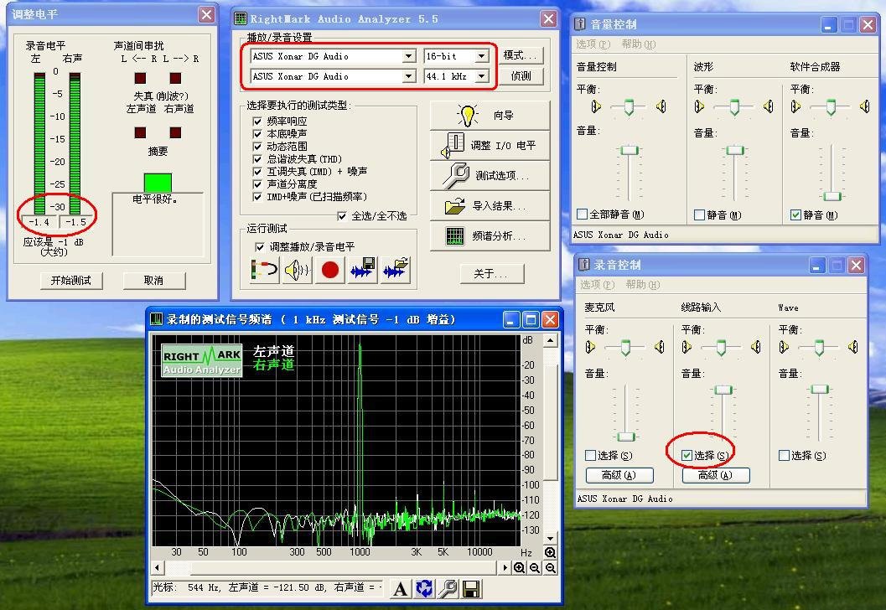
Task: Toggle the 全选/全不选 checkbox
Action: [342, 215]
